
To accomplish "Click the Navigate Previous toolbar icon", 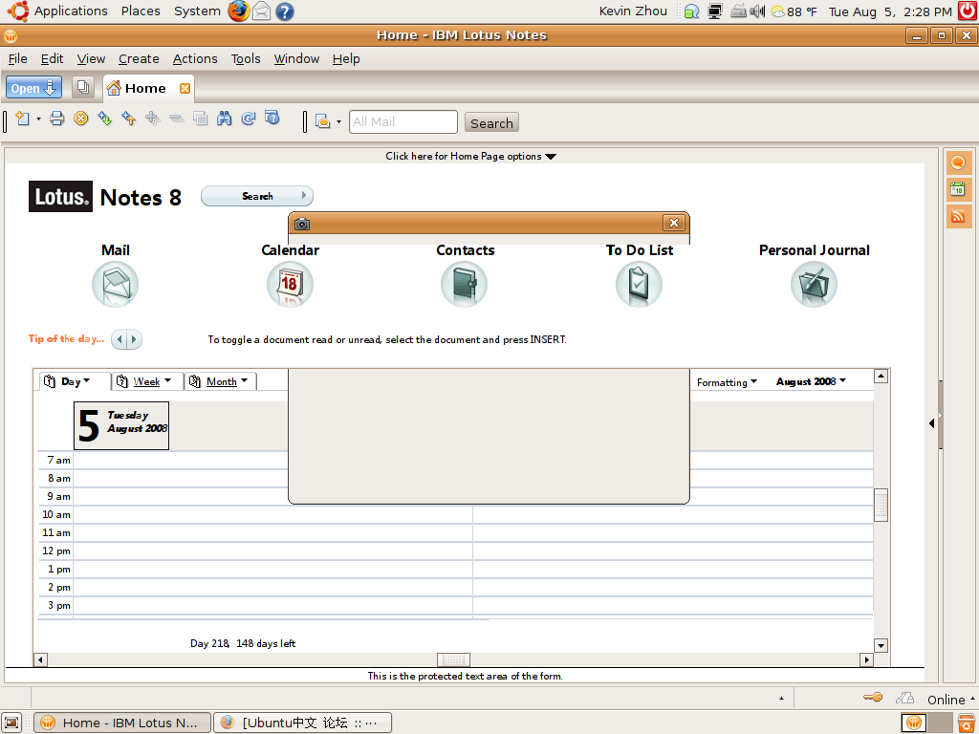I will [x=129, y=118].
